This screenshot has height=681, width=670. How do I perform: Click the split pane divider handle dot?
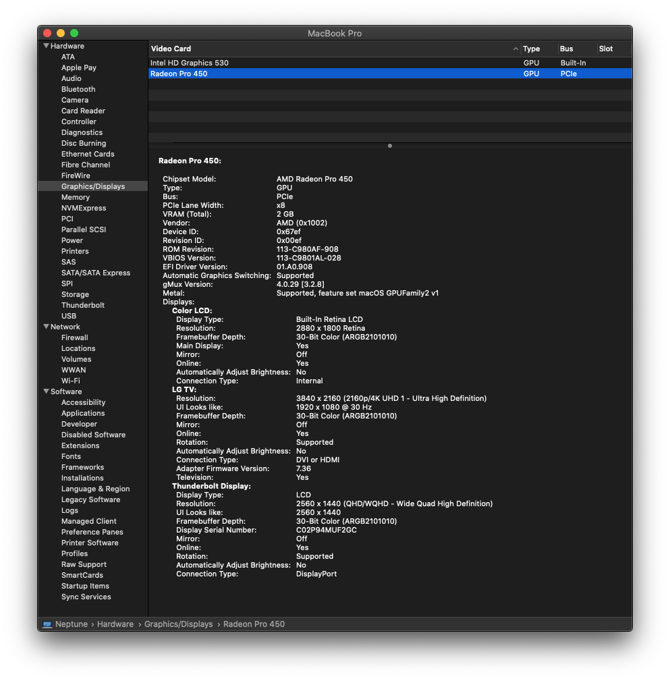tap(390, 146)
